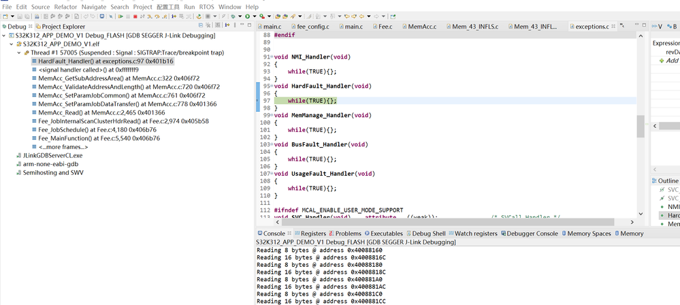Open the Memory Spaces tab
This screenshot has height=305, width=680.
pyautogui.click(x=586, y=234)
